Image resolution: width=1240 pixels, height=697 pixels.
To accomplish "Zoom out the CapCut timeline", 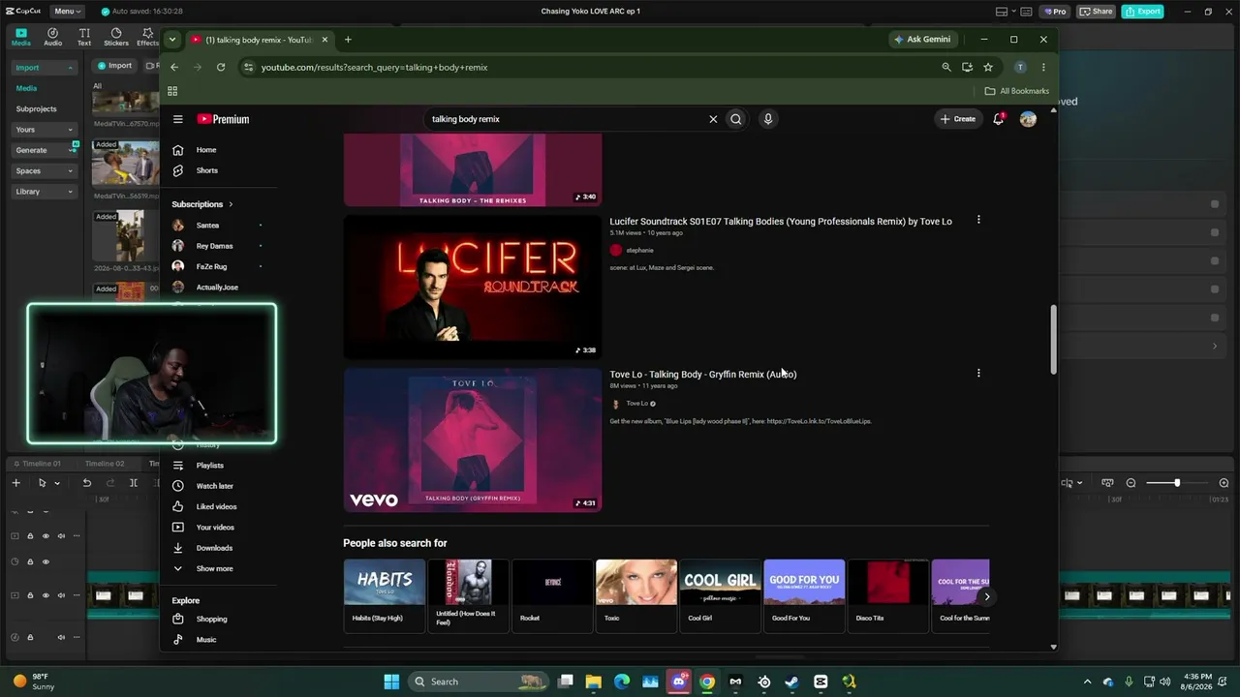I will (1131, 483).
